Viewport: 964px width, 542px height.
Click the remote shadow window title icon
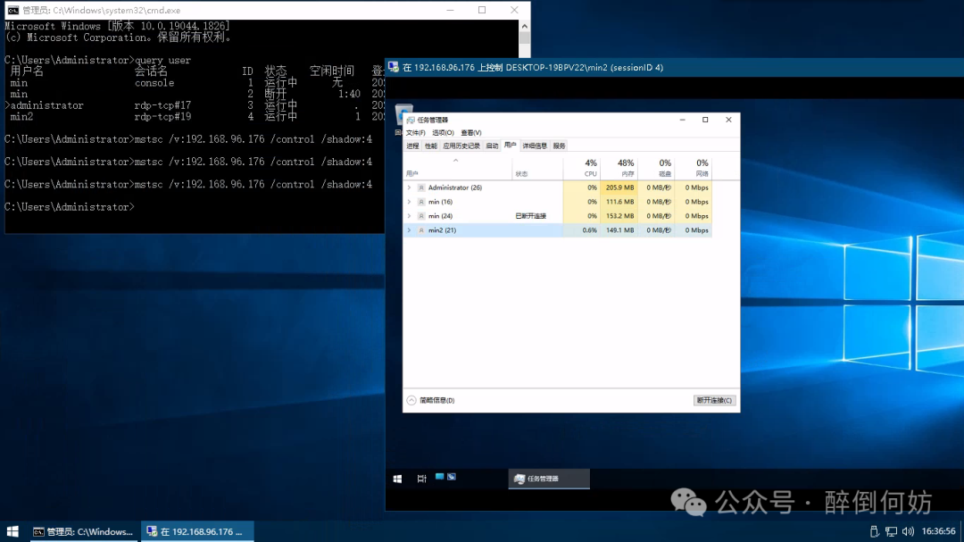(393, 67)
